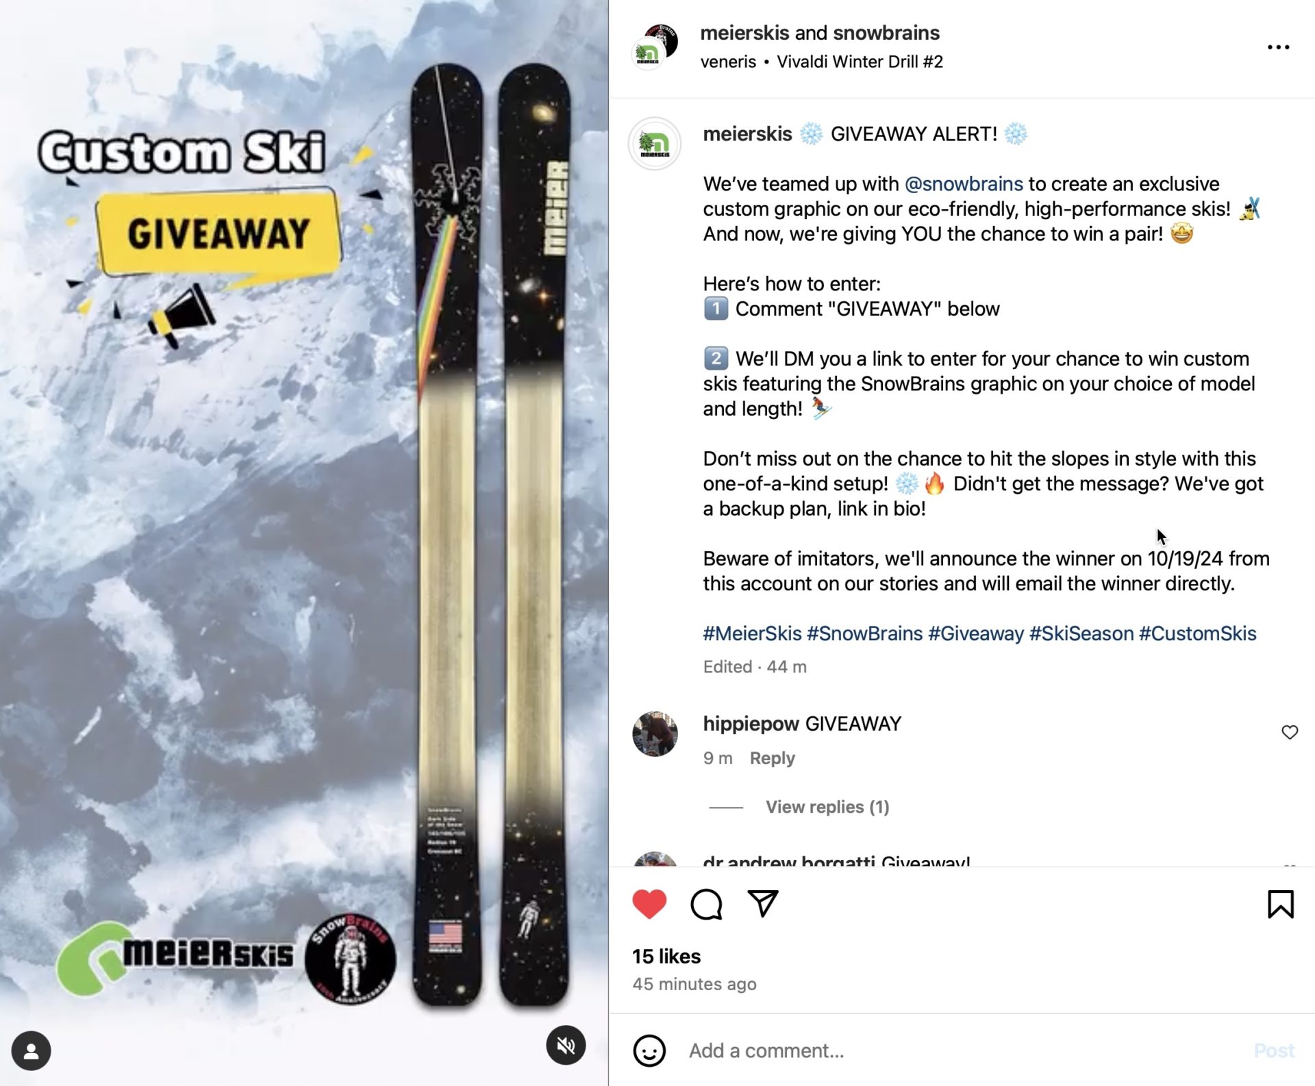Viewport: 1315px width, 1086px height.
Task: Share post via paper plane icon
Action: click(x=763, y=904)
